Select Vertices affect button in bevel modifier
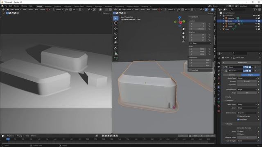262x147 pixels. coord(232,75)
